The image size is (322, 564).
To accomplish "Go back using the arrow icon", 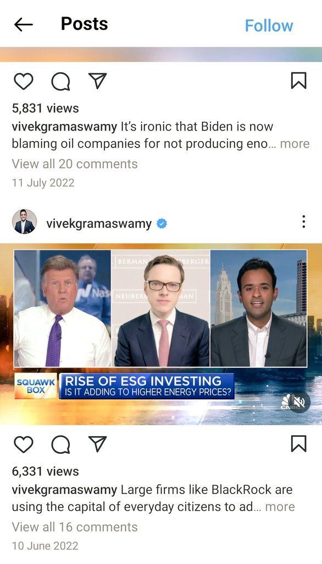I will pos(23,25).
